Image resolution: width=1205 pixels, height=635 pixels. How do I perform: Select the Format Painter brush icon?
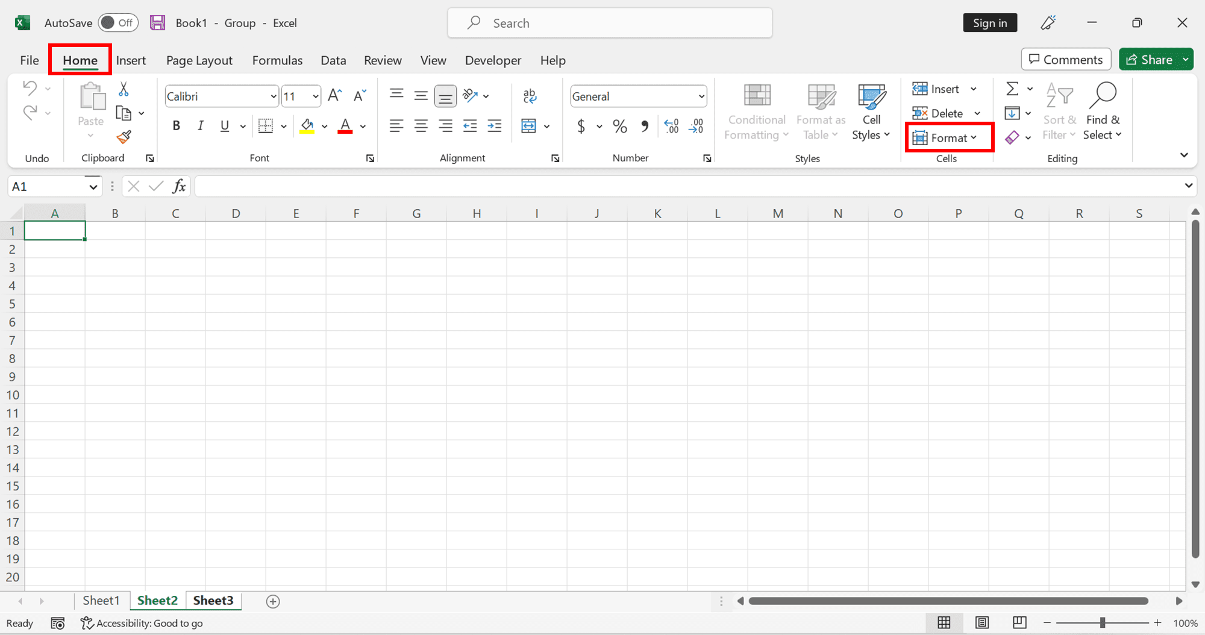pos(124,137)
